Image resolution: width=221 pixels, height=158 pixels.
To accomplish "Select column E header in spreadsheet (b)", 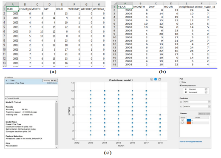I will 186,3.
